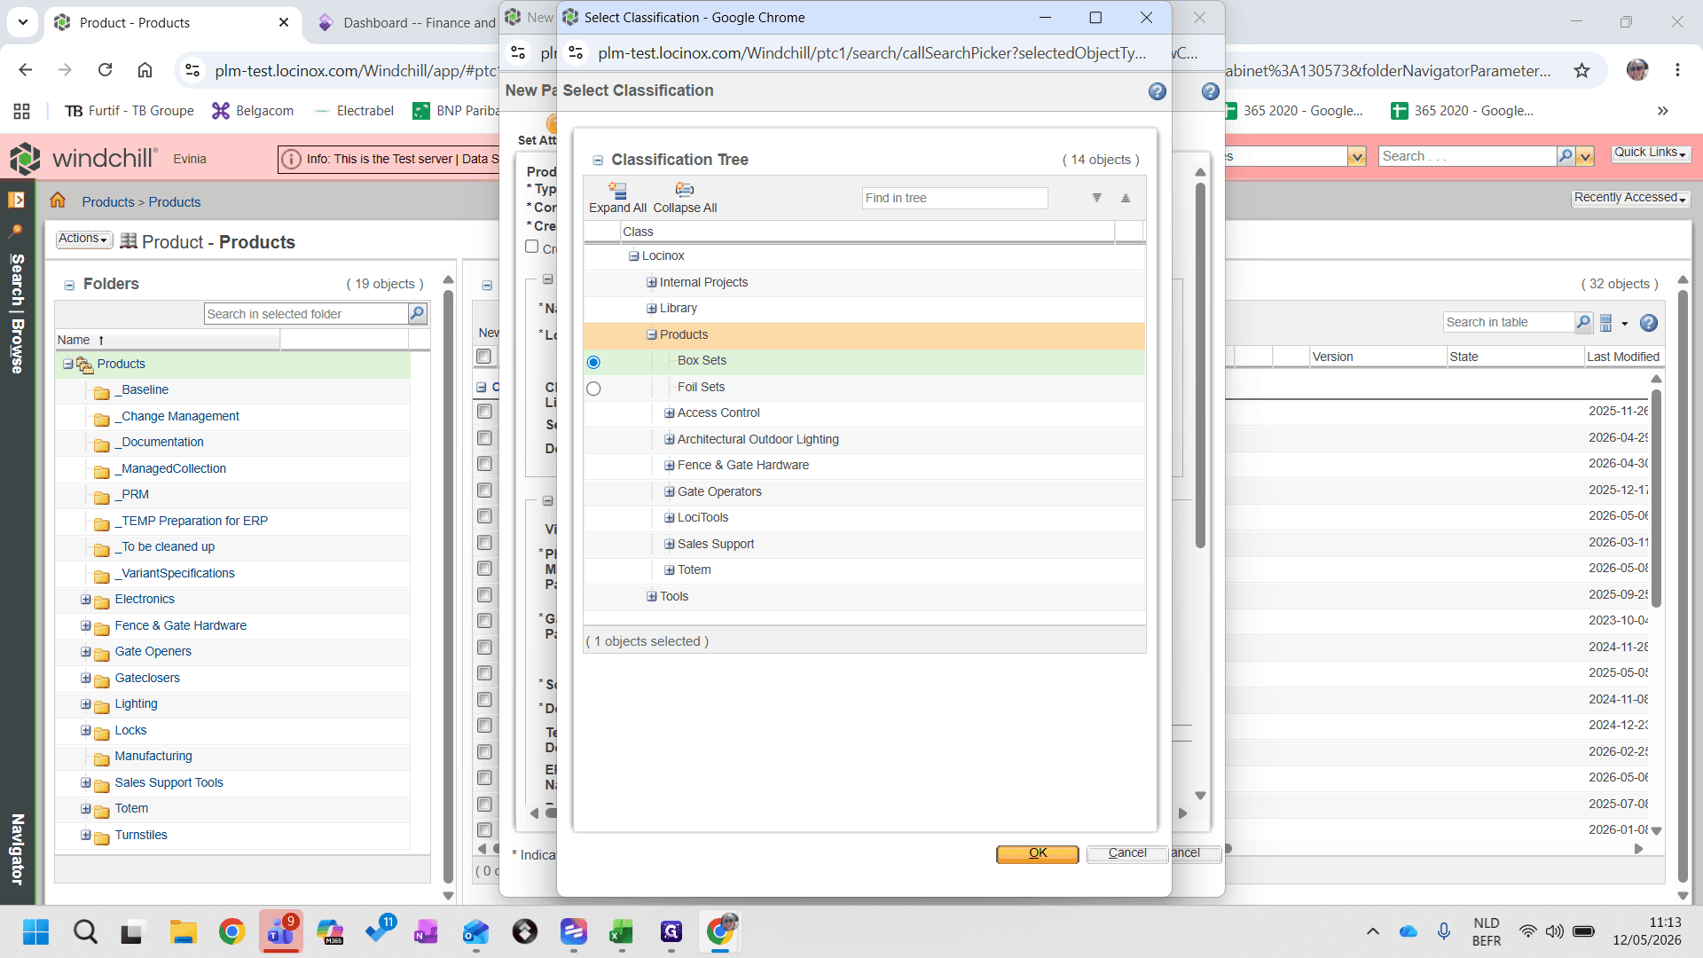1703x958 pixels.
Task: Open the Actions dropdown menu
Action: tap(84, 239)
